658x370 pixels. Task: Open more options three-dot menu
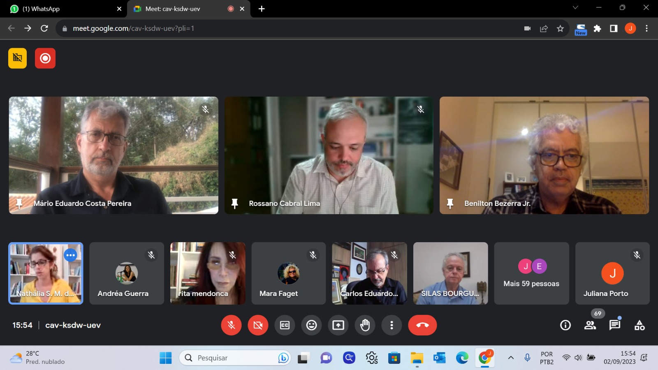click(392, 325)
